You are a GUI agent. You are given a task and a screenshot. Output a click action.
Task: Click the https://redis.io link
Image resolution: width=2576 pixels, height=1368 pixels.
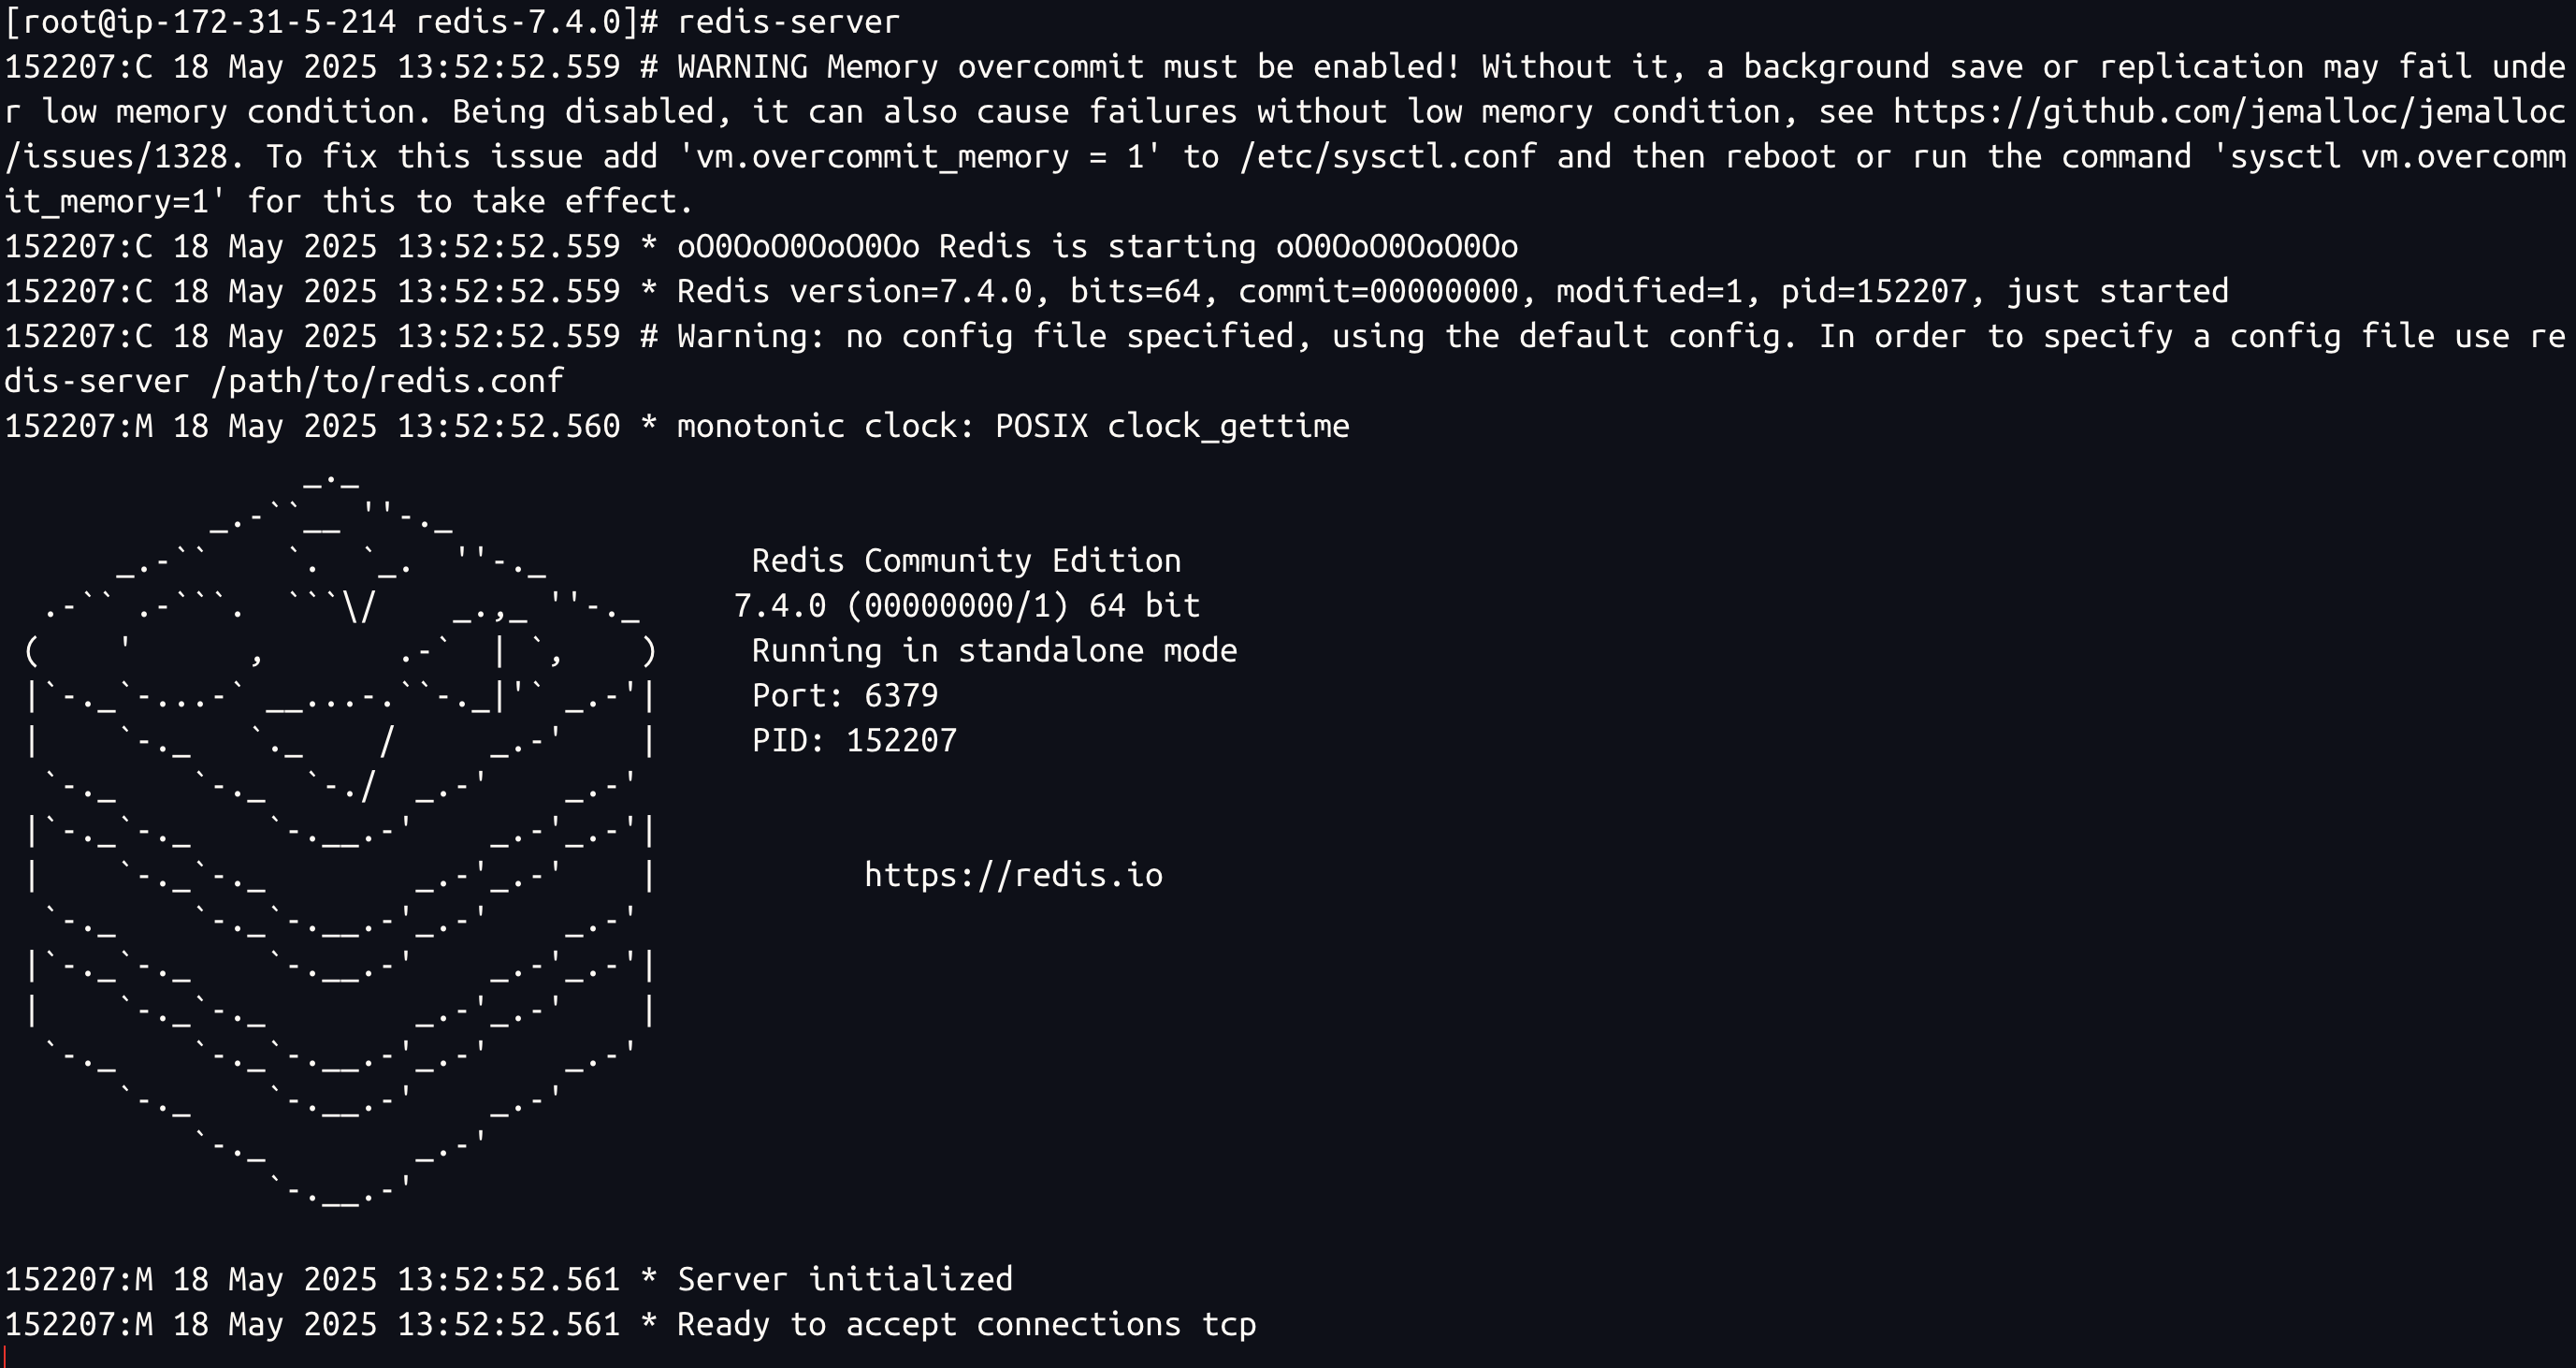[x=1013, y=875]
